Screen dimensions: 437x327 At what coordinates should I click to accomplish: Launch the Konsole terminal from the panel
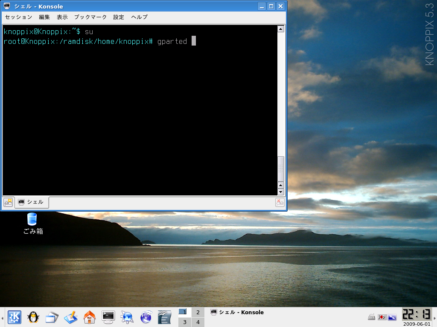pos(108,317)
